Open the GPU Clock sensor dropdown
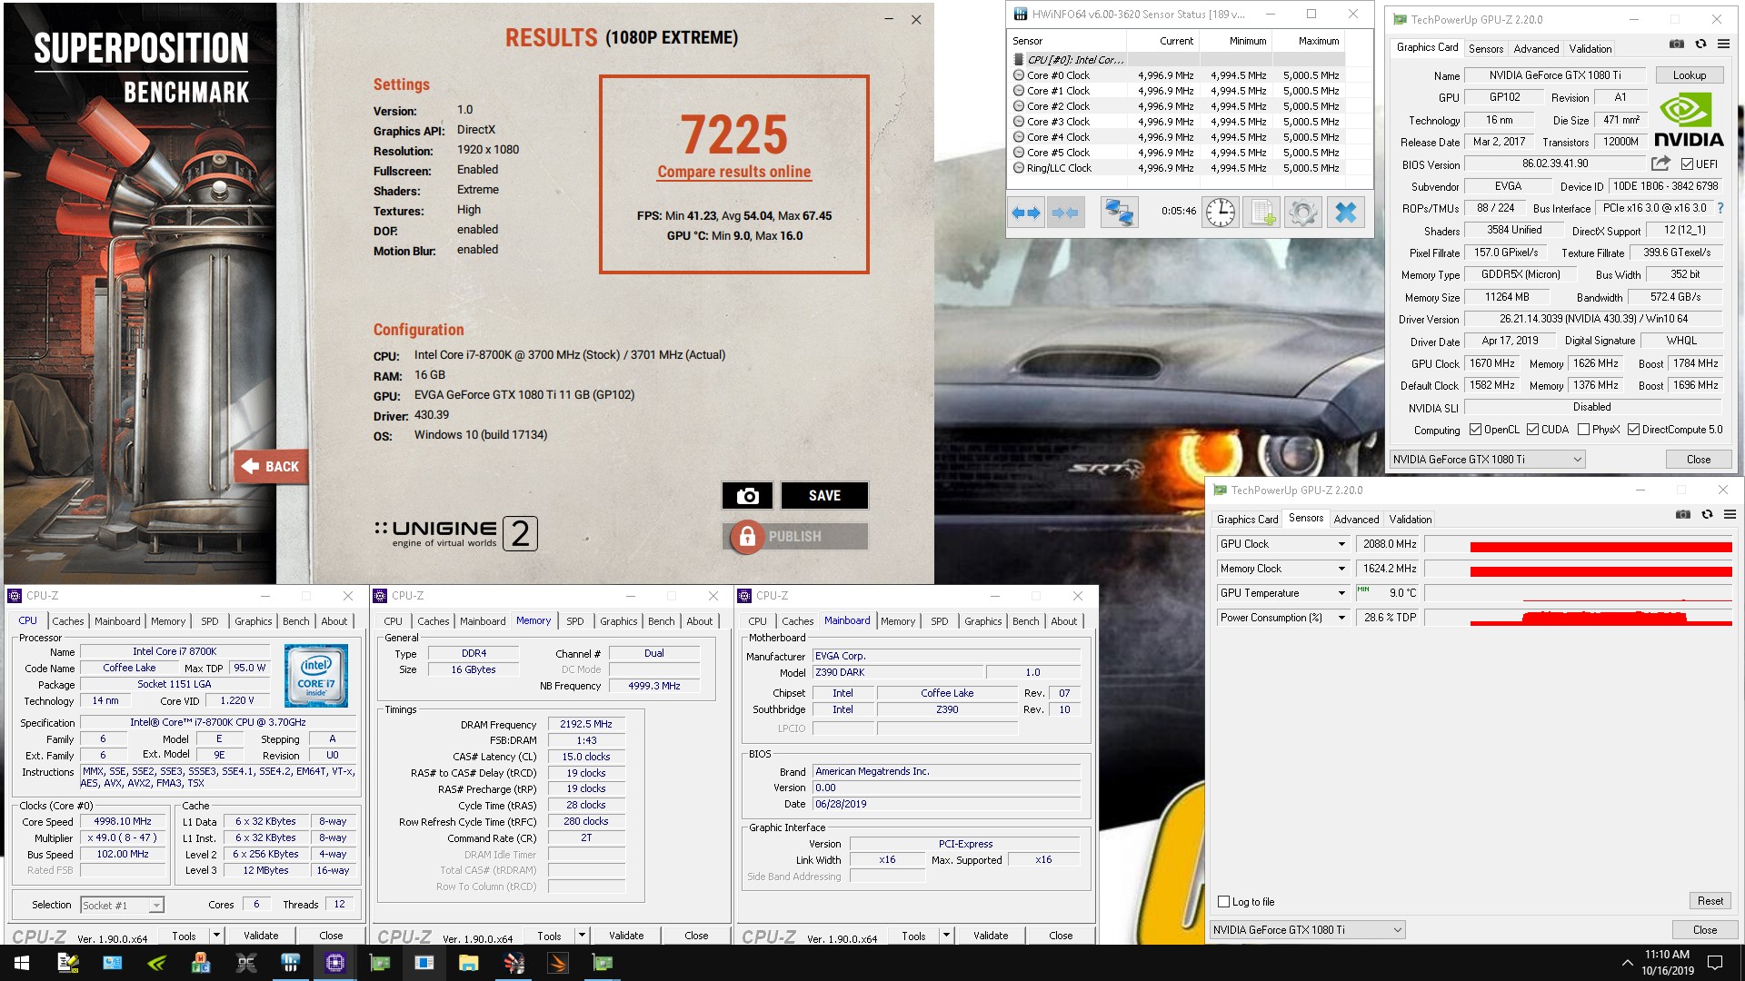This screenshot has width=1745, height=981. coord(1341,544)
